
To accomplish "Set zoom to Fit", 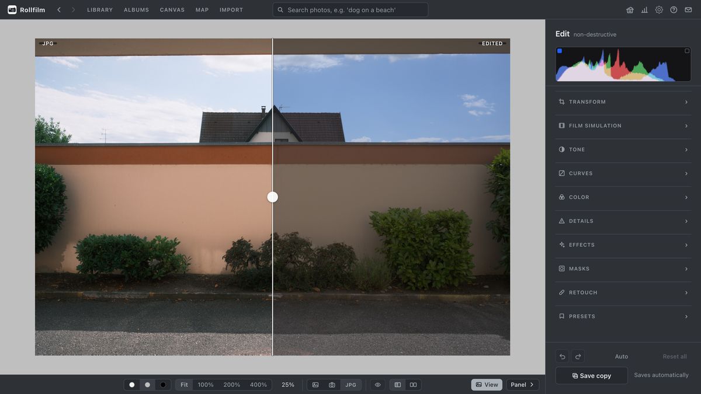I will click(x=184, y=385).
